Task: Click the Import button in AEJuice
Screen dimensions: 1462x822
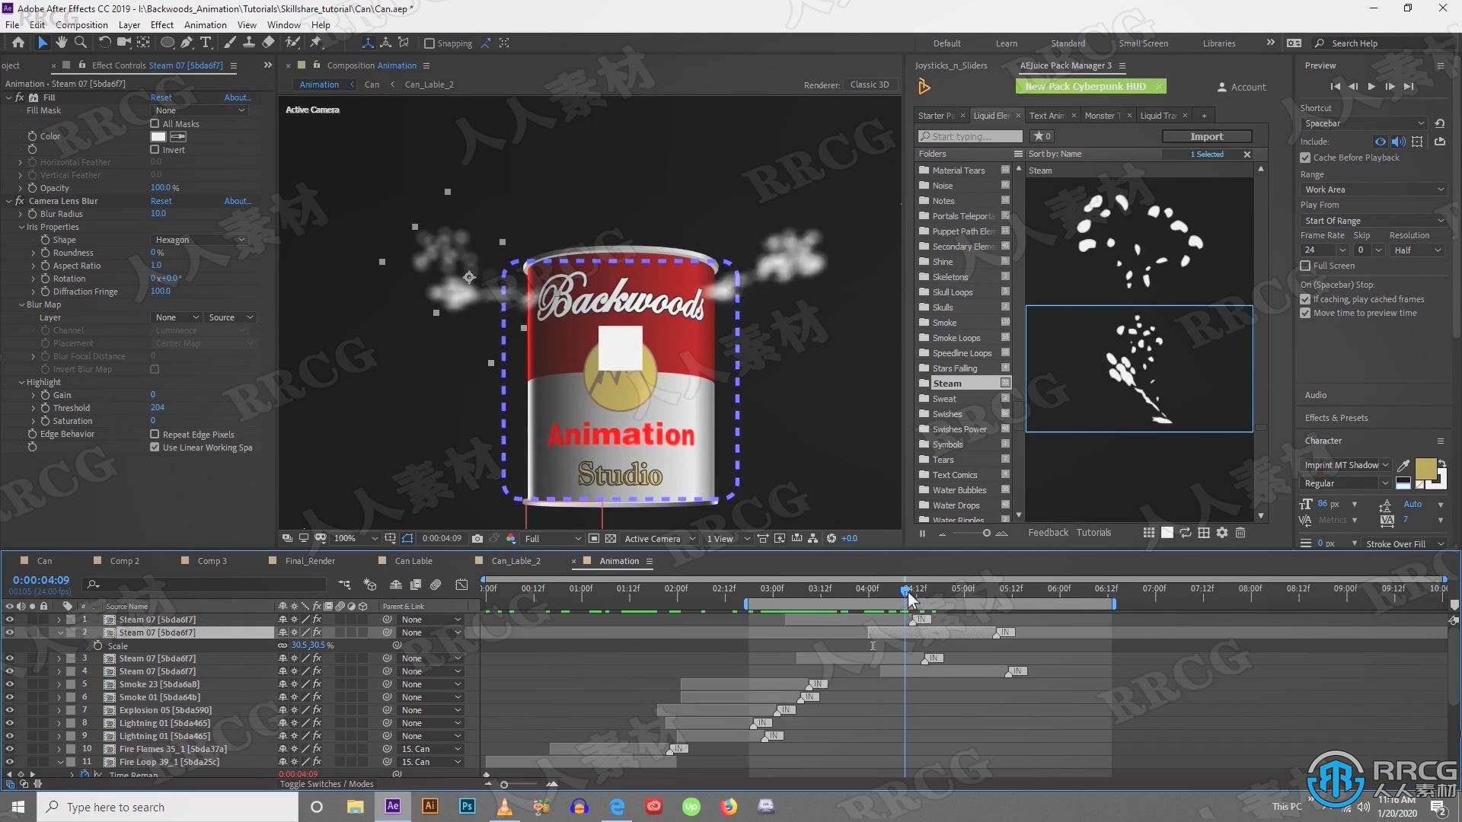Action: click(1207, 136)
